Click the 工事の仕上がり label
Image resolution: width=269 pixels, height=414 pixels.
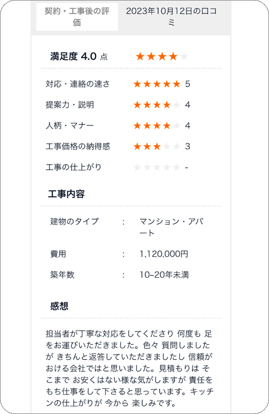click(x=74, y=167)
